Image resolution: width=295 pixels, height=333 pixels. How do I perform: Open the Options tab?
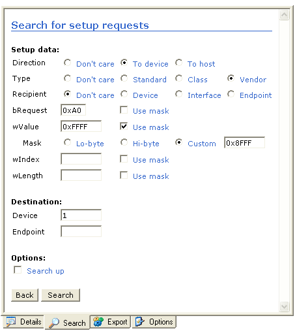pyautogui.click(x=154, y=322)
